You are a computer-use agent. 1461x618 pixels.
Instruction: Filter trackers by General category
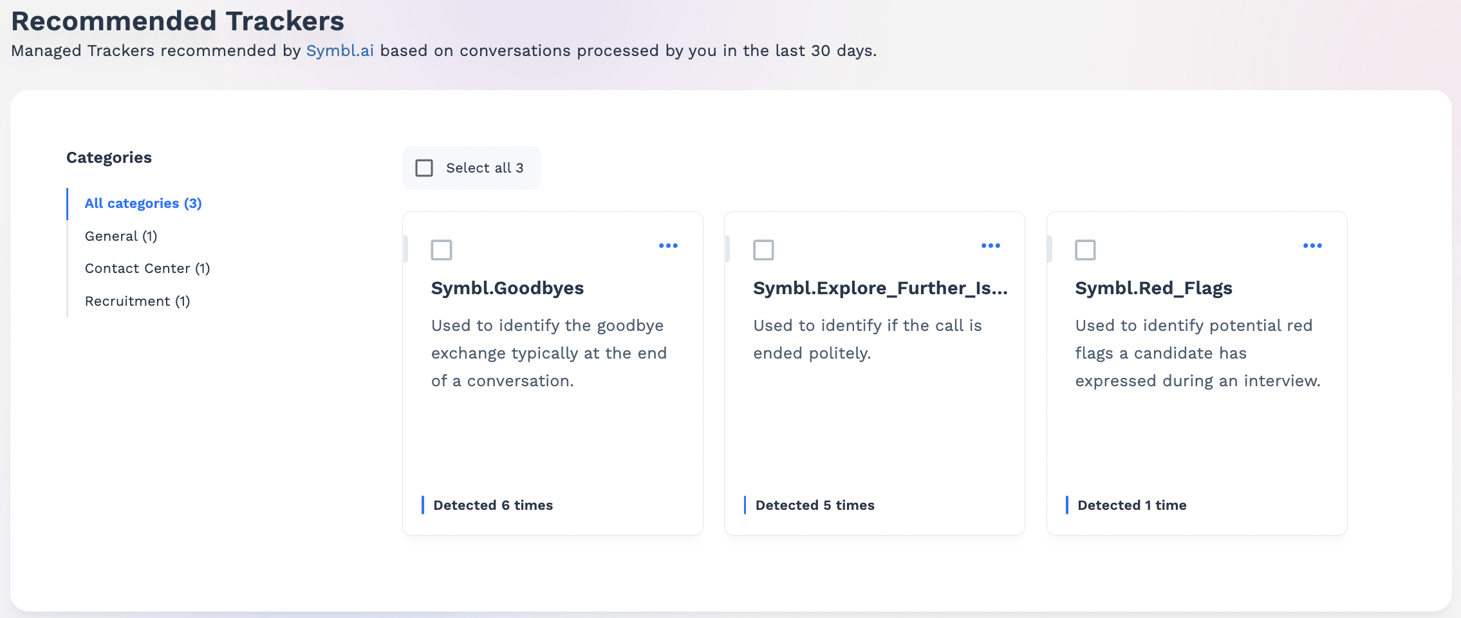[x=121, y=236]
